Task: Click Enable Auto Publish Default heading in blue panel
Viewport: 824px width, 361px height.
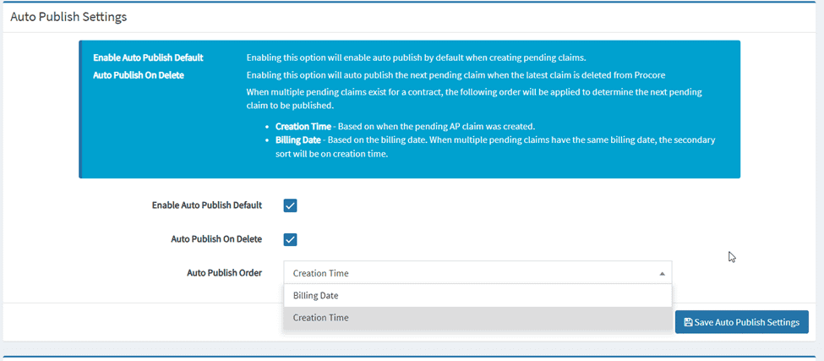Action: point(148,57)
